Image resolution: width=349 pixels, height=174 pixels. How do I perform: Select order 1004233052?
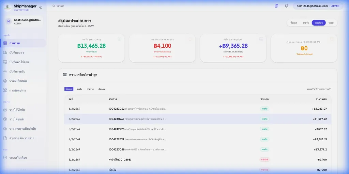click(117, 109)
